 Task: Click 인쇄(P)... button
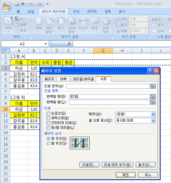coord(89,165)
